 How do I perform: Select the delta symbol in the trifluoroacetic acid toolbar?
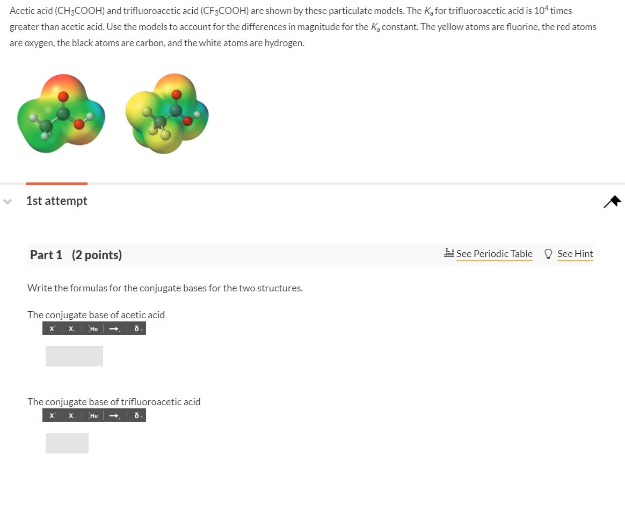point(136,415)
